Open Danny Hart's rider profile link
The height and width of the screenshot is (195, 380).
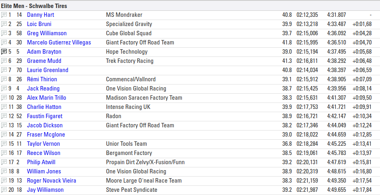[40, 15]
